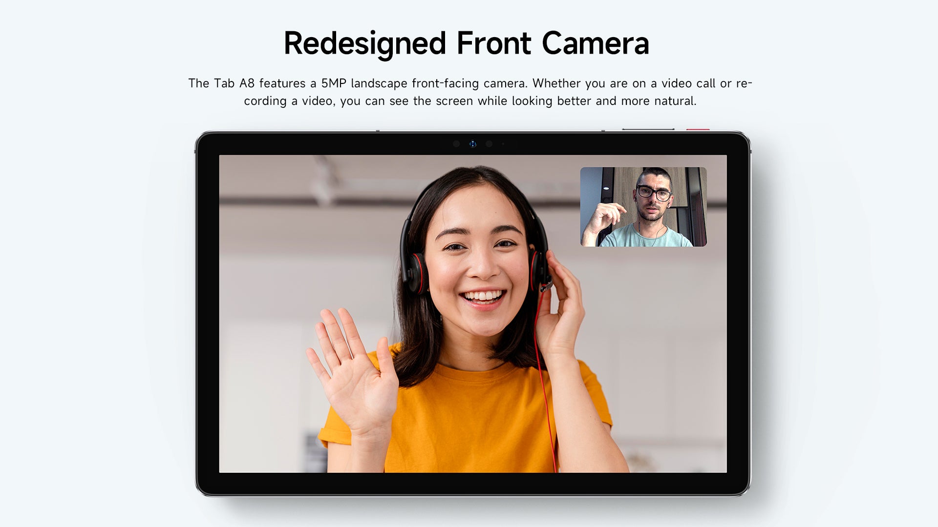Click the sensor dot left of the camera
Screen dimensions: 938x527
(456, 144)
